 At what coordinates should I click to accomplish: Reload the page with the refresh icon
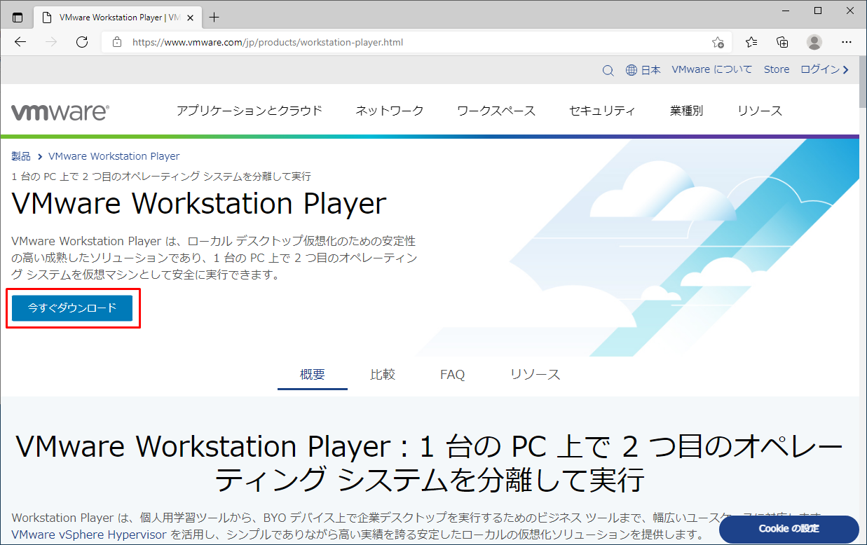point(82,42)
